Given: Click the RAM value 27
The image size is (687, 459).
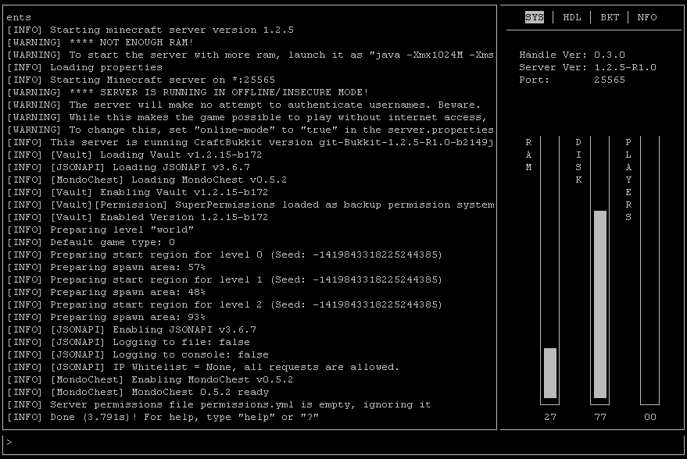Looking at the screenshot, I should point(550,417).
